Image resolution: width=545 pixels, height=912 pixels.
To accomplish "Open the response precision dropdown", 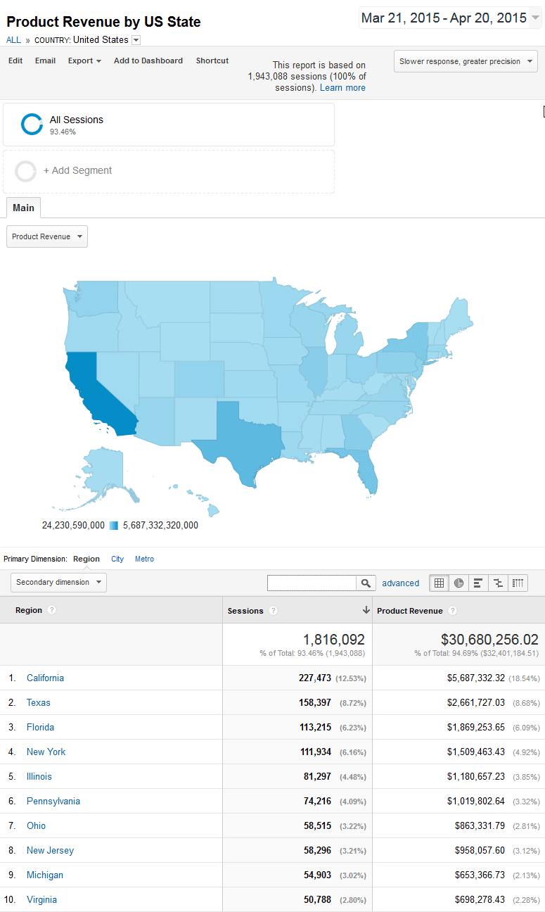I will click(x=466, y=61).
